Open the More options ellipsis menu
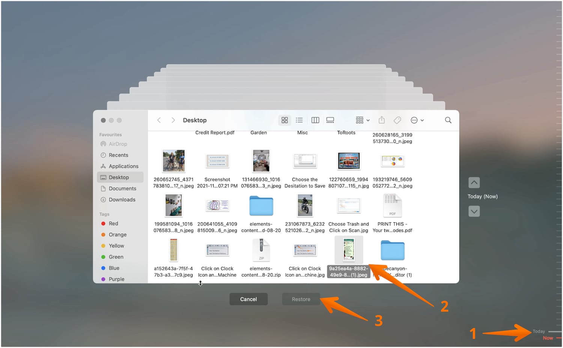The width and height of the screenshot is (563, 348). (414, 120)
